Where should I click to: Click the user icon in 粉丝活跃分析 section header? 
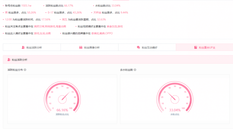point(9,60)
